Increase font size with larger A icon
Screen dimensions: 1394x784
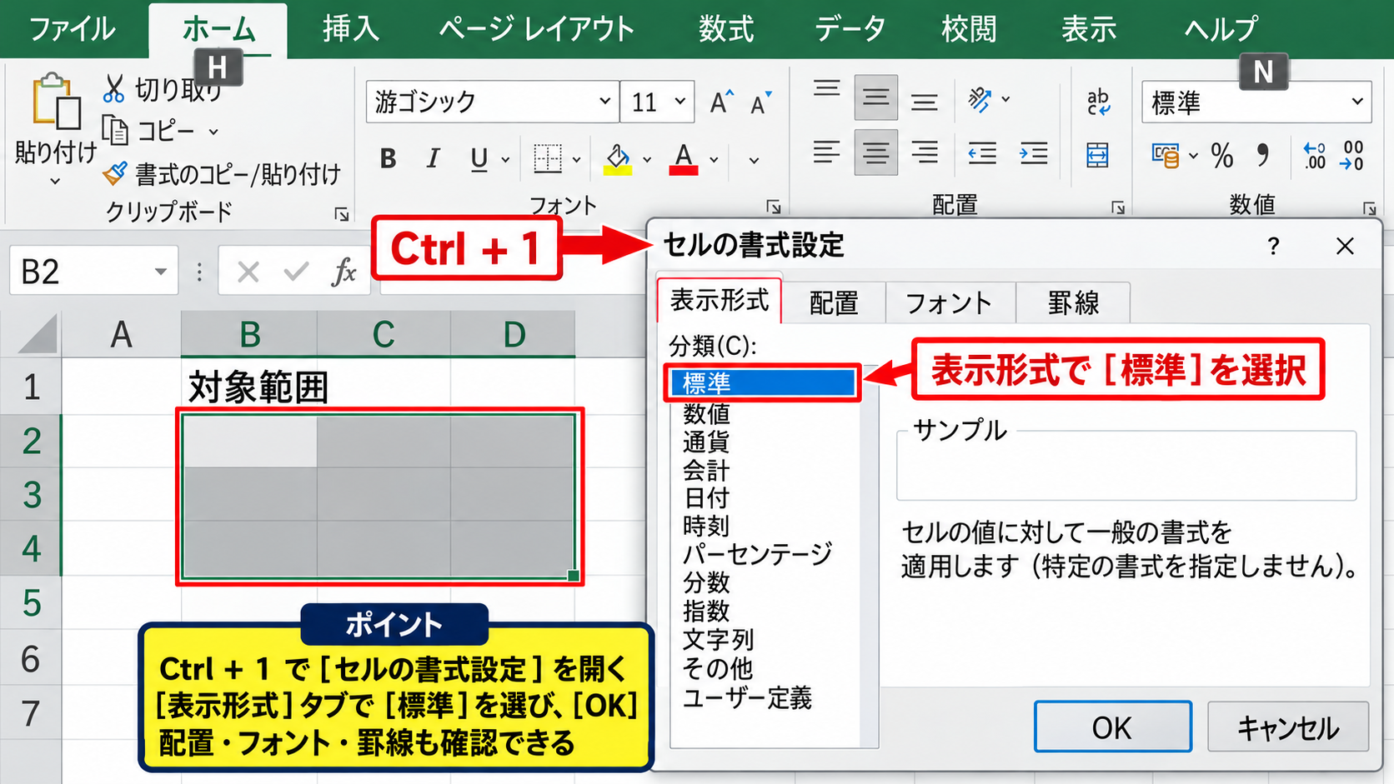click(x=721, y=102)
